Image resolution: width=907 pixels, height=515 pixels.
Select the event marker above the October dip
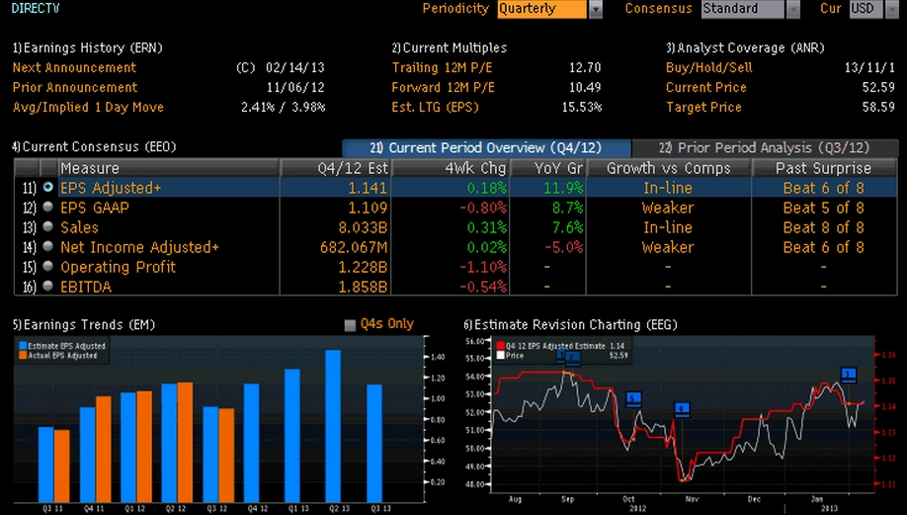(633, 398)
